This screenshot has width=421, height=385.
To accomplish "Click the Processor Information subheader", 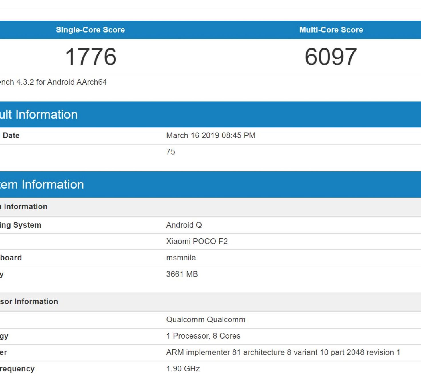I will (x=29, y=301).
